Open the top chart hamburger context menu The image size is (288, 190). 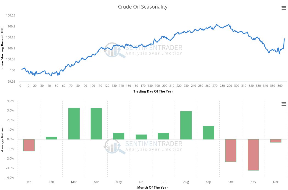pos(284,8)
